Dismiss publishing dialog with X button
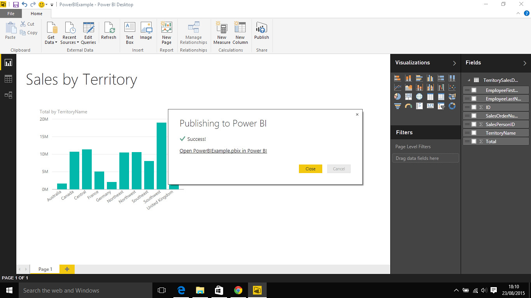 (x=357, y=114)
